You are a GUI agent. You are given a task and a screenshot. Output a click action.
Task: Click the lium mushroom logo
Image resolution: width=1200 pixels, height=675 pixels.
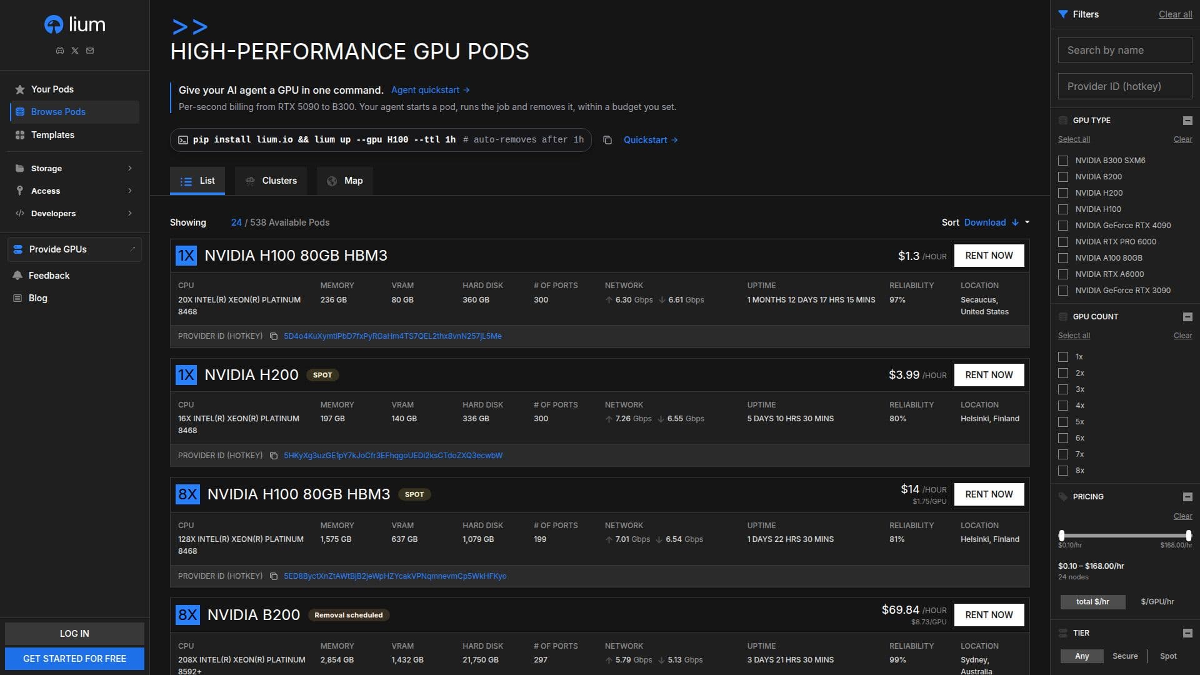click(x=54, y=24)
